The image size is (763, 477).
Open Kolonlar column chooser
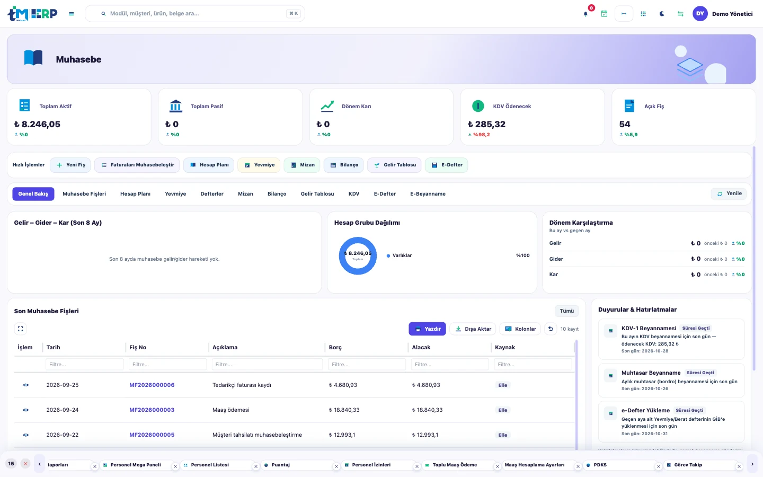(520, 329)
